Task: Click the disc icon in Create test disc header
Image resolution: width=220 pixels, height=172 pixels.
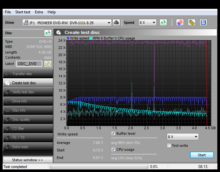Action: [x=59, y=32]
